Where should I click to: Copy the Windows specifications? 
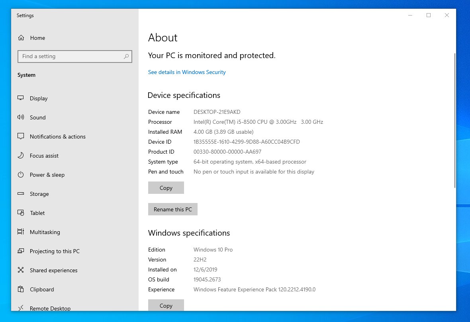coord(166,305)
